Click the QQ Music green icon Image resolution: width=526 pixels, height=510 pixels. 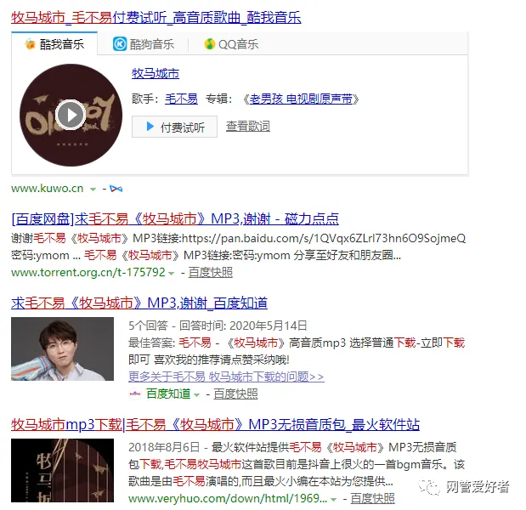[x=210, y=44]
